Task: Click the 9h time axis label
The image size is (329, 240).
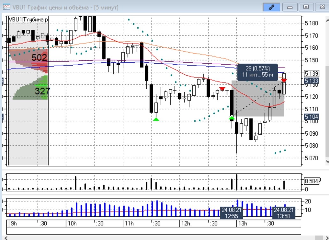Action: [14, 223]
